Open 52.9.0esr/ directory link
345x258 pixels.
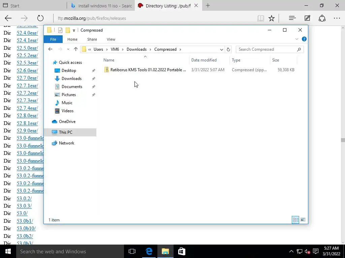(x=27, y=131)
